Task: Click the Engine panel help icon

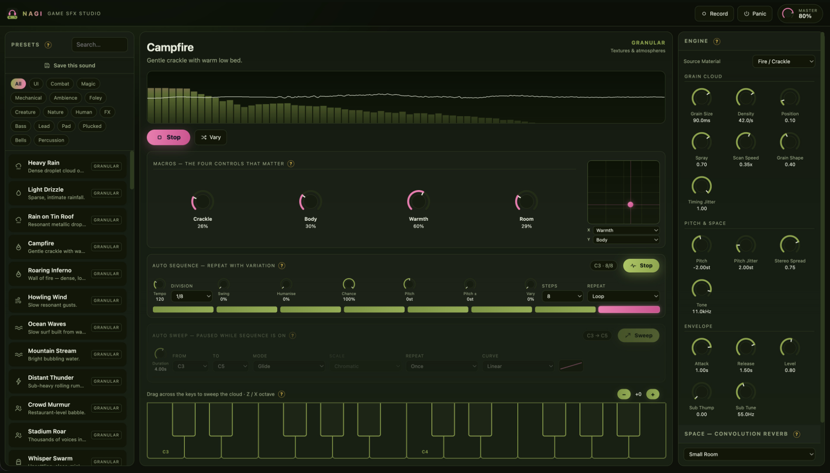Action: pos(717,41)
